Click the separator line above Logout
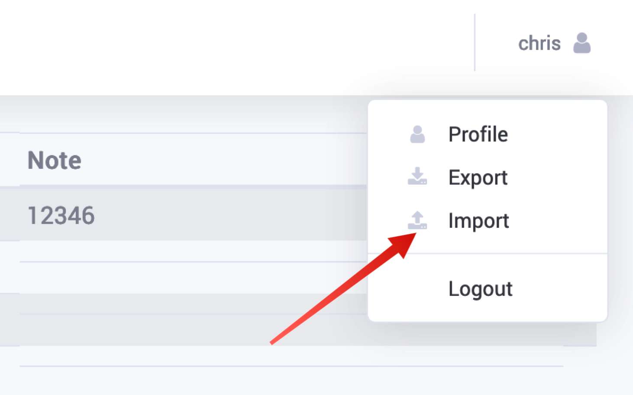The height and width of the screenshot is (395, 633). [x=488, y=253]
